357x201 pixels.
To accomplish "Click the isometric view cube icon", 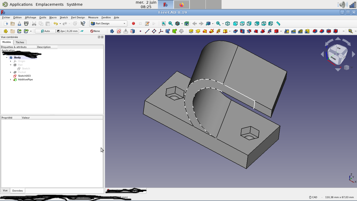I will (x=228, y=24).
